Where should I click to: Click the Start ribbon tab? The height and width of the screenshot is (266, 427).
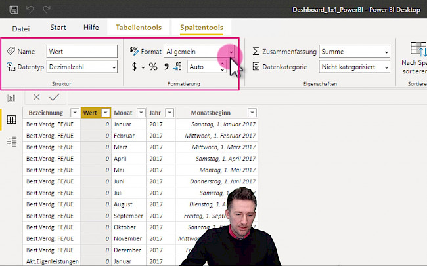point(58,28)
